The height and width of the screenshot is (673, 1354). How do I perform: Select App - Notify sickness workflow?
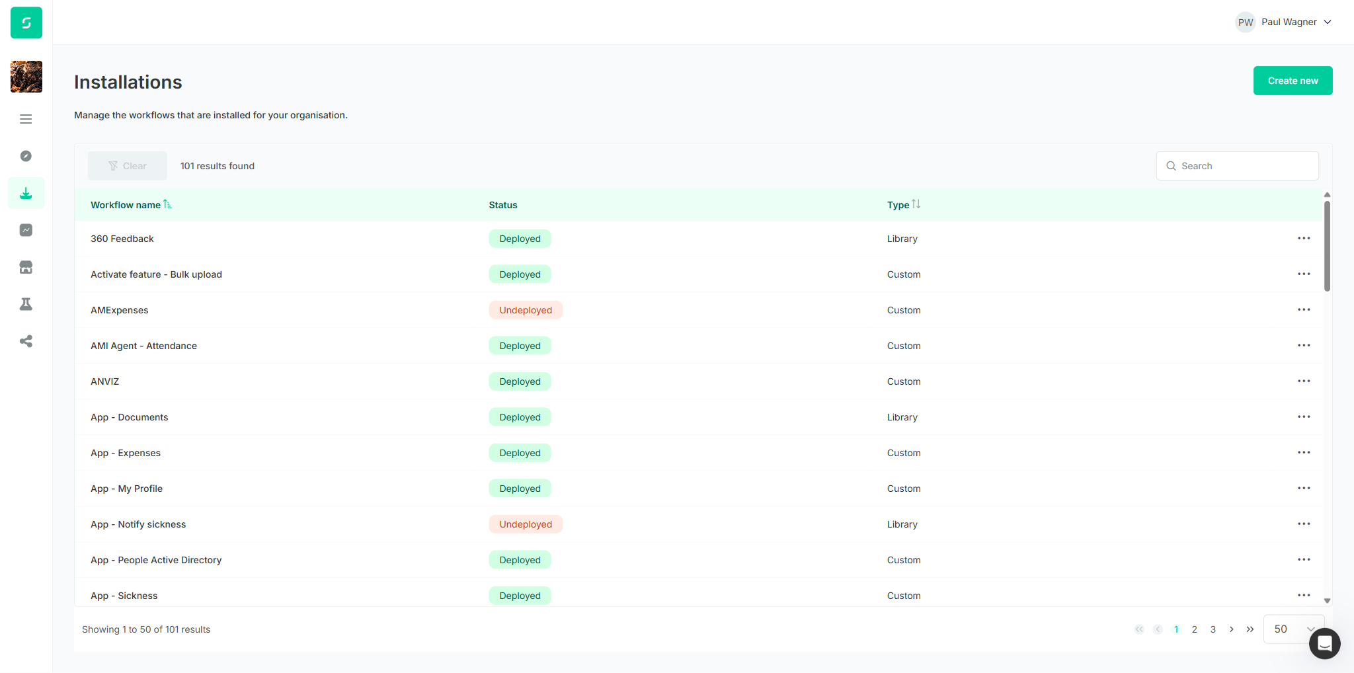138,524
